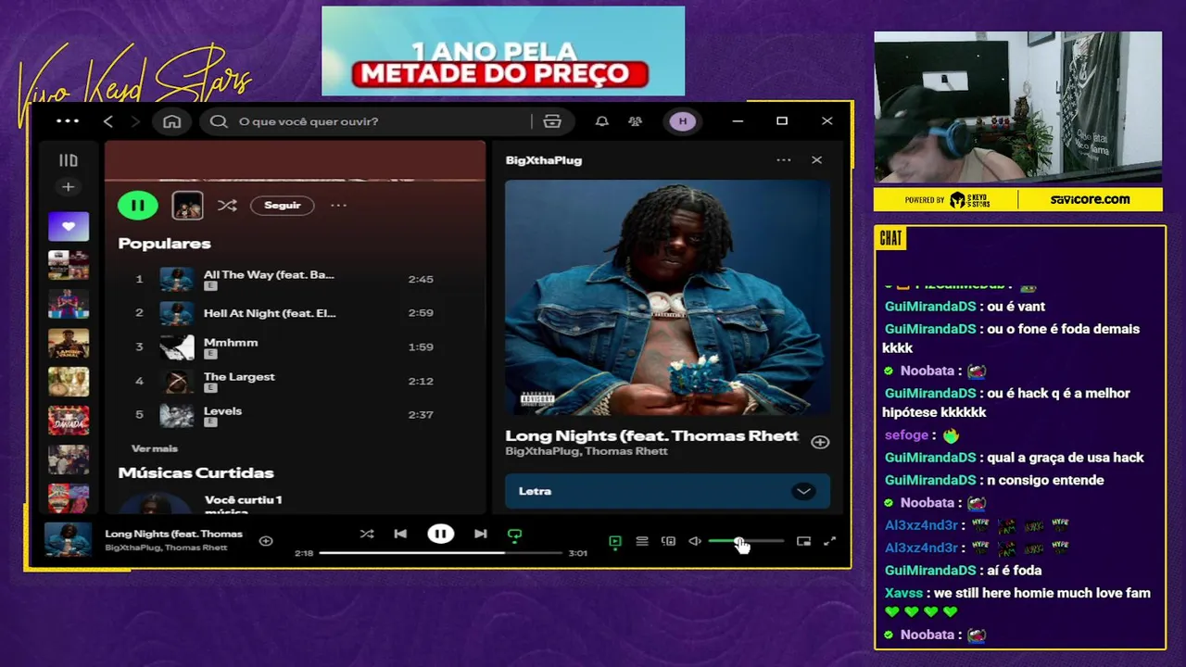Toggle the green repeat button
This screenshot has width=1186, height=667.
point(514,535)
